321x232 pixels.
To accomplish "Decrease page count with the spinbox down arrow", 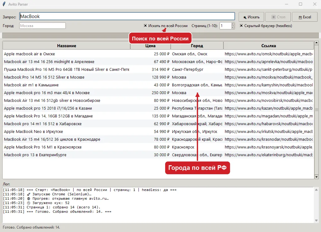I will [233, 27].
